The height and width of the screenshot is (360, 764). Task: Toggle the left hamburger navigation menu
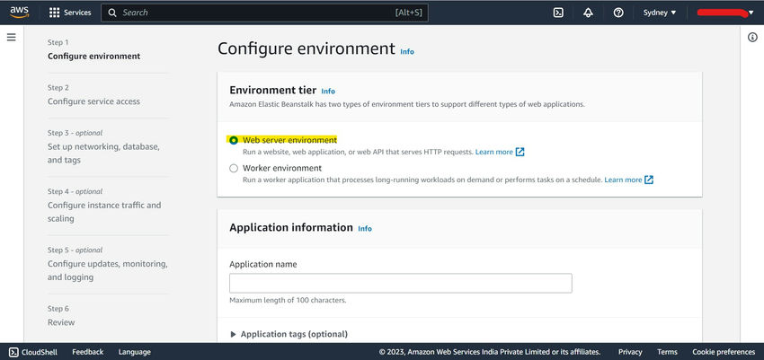click(x=12, y=37)
